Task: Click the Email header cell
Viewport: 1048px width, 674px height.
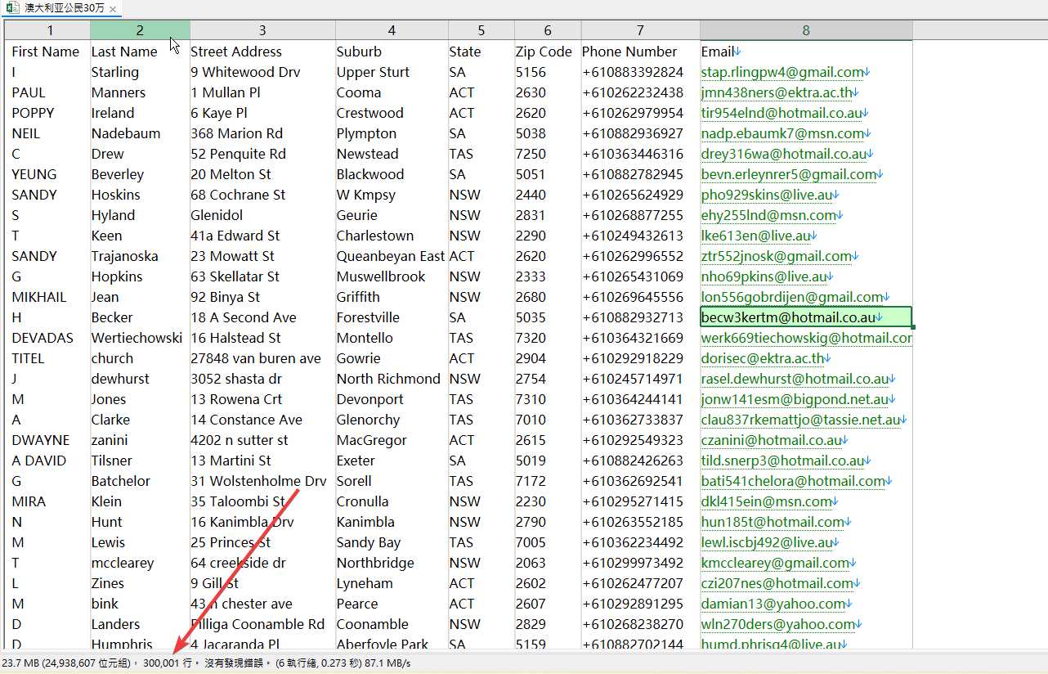Action: (806, 52)
